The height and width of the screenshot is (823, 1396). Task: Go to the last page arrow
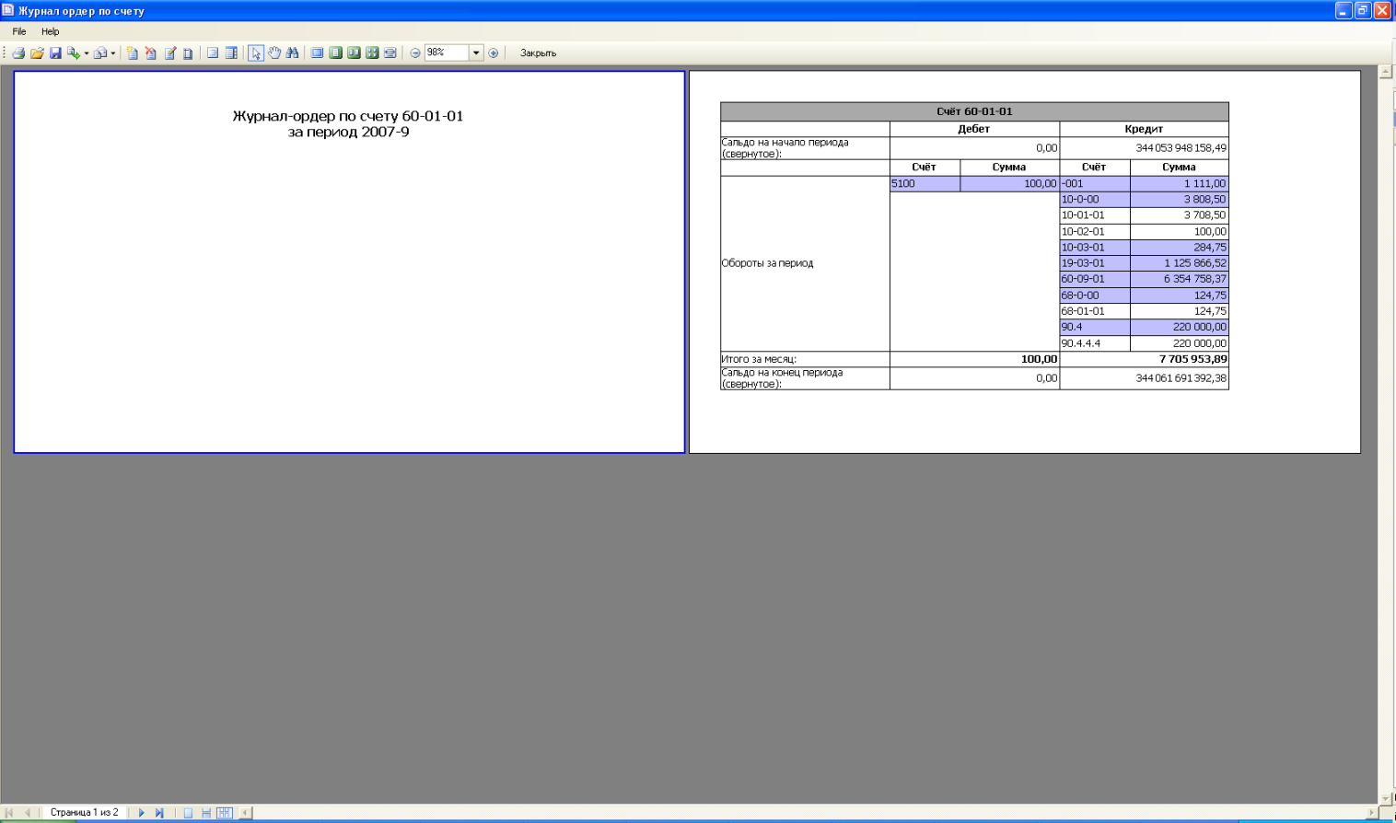[159, 813]
